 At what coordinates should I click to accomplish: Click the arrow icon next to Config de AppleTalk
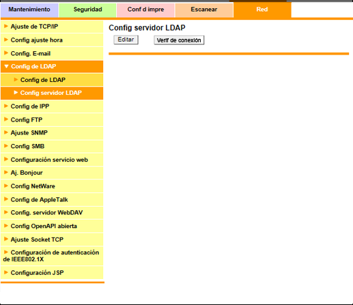point(6,199)
